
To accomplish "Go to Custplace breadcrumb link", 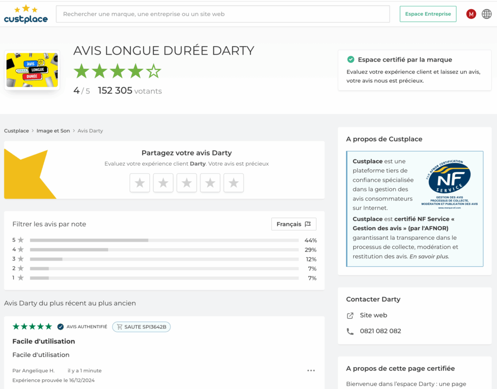I will [17, 131].
